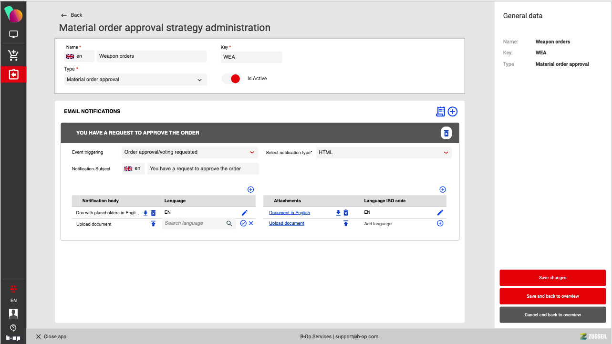Switch language via EN sidebar item

pos(13,301)
